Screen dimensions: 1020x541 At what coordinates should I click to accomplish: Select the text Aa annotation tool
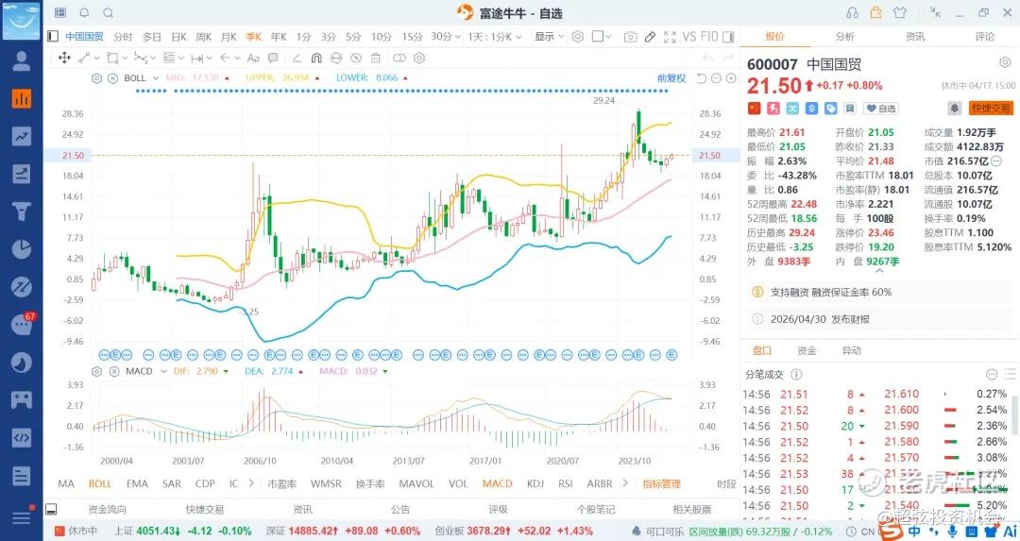(253, 58)
